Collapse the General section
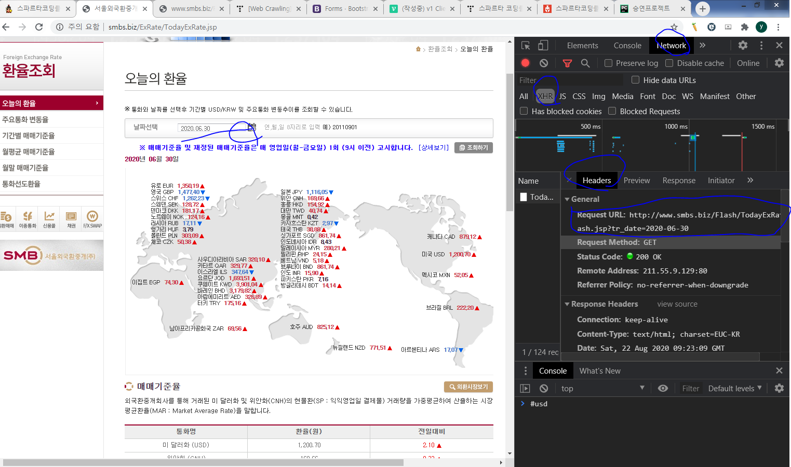Image resolution: width=791 pixels, height=467 pixels. 567,199
